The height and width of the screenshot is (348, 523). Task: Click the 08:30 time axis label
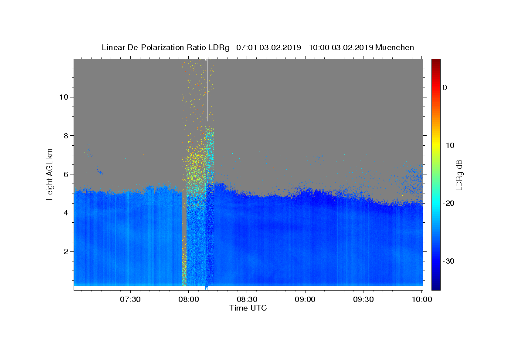coord(247,299)
